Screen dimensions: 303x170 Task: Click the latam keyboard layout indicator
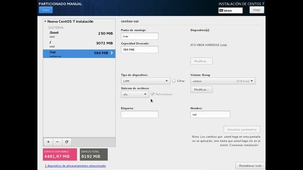click(231, 10)
